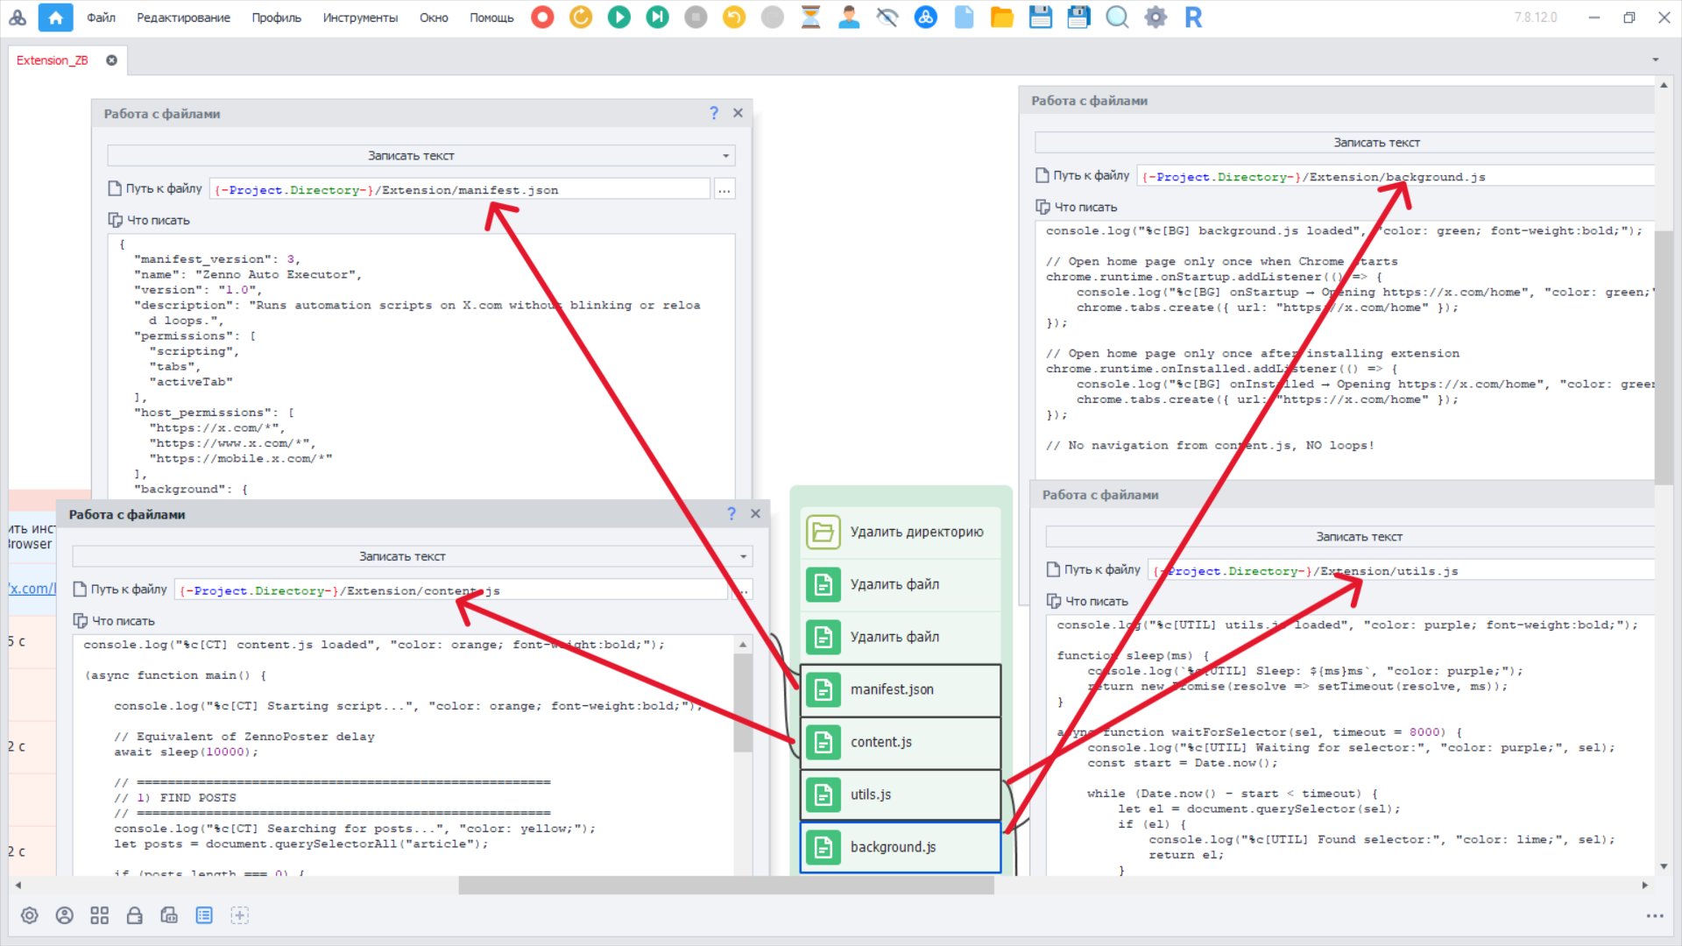This screenshot has height=946, width=1682.
Task: Click the blue R icon in toolbar
Action: [1192, 18]
